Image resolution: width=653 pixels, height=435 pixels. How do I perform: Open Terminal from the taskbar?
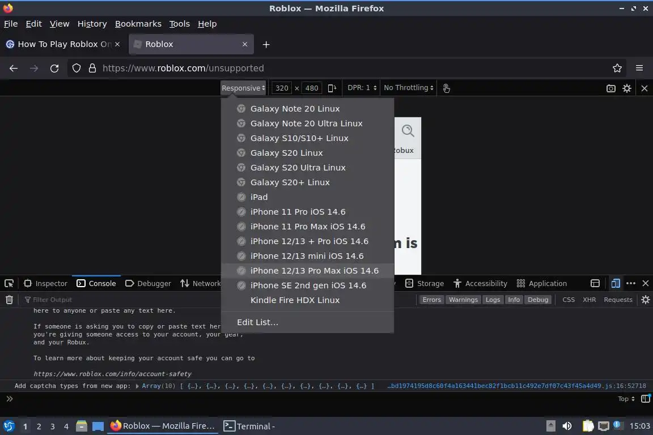pos(250,426)
